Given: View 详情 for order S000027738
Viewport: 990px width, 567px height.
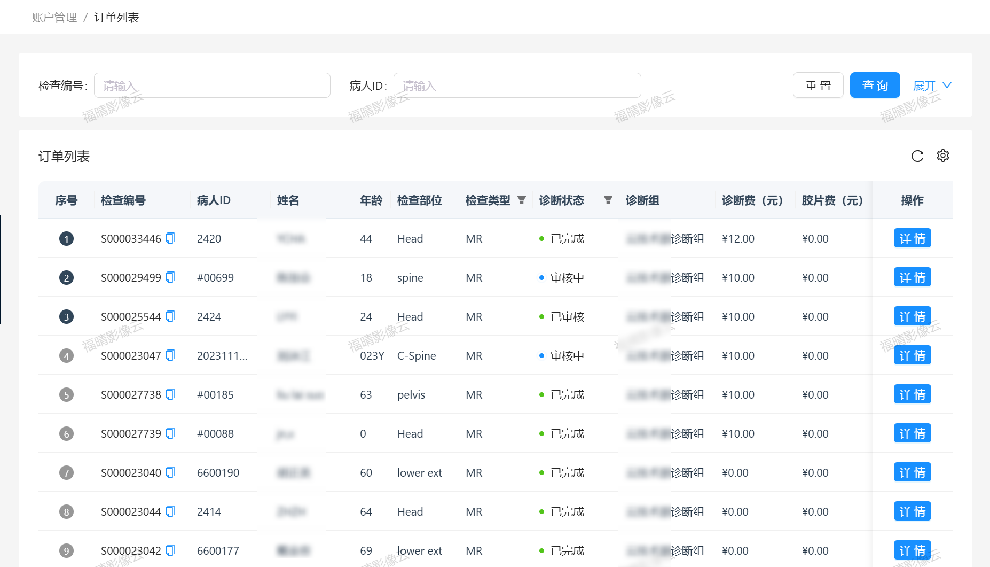Looking at the screenshot, I should [912, 394].
